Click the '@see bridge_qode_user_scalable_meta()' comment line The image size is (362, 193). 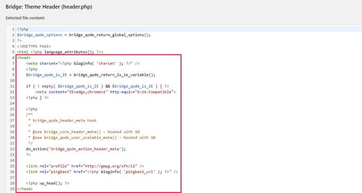point(92,137)
